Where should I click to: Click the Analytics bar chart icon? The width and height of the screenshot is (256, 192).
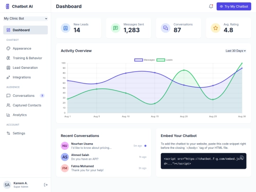click(x=9, y=115)
